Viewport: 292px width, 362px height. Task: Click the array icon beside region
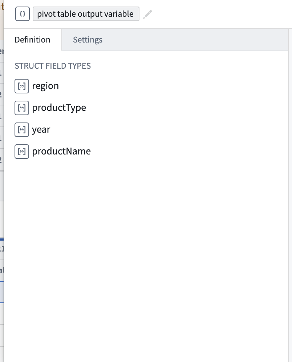click(x=22, y=86)
